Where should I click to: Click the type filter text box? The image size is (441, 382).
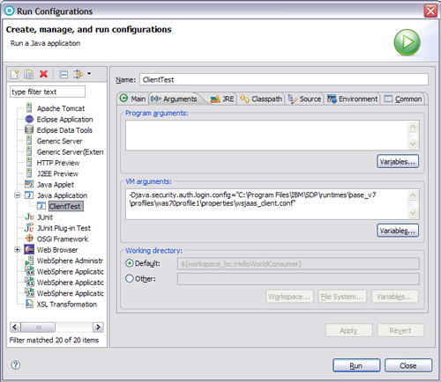[x=48, y=92]
